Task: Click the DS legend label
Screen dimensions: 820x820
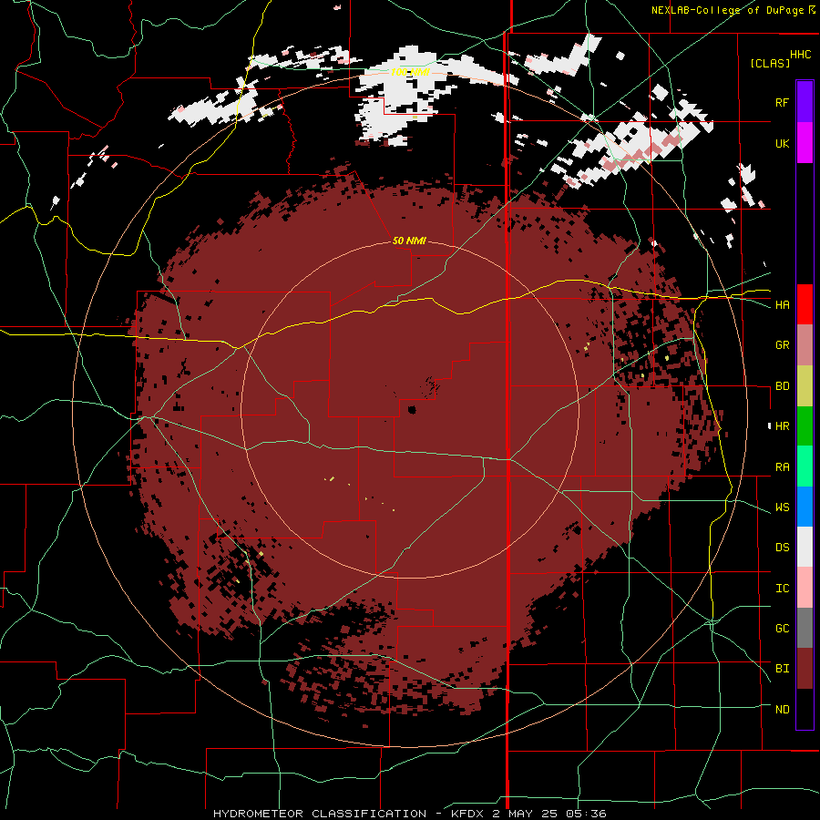Action: click(782, 547)
